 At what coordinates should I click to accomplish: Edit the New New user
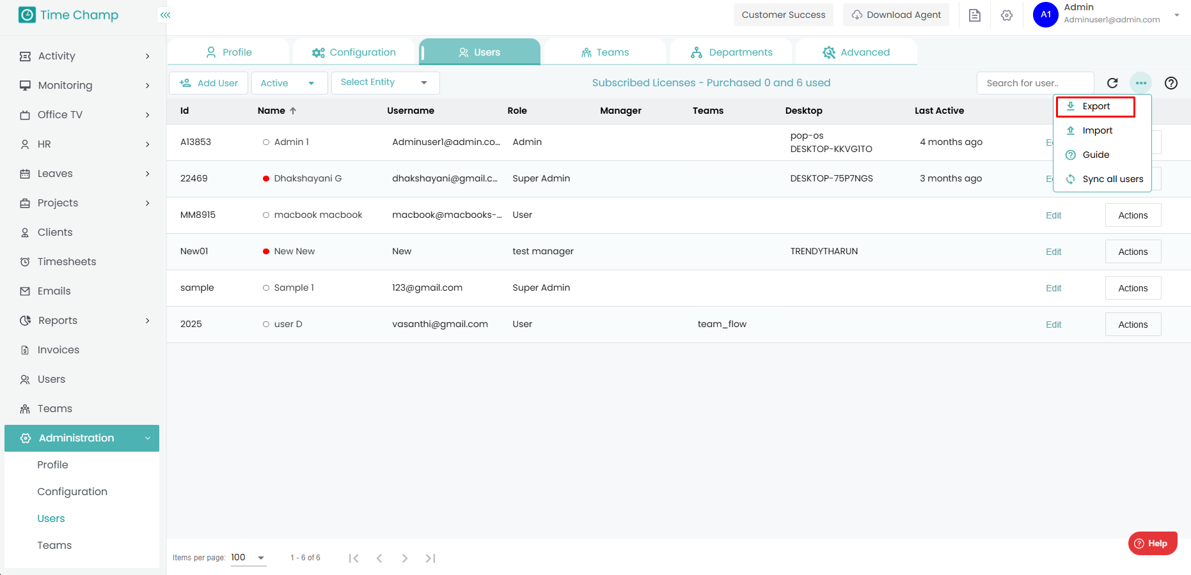click(1053, 252)
